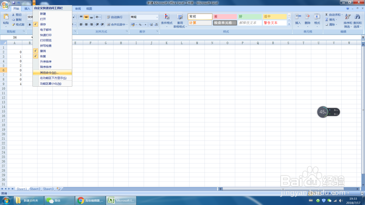Click the align text left icon

pos(81,24)
